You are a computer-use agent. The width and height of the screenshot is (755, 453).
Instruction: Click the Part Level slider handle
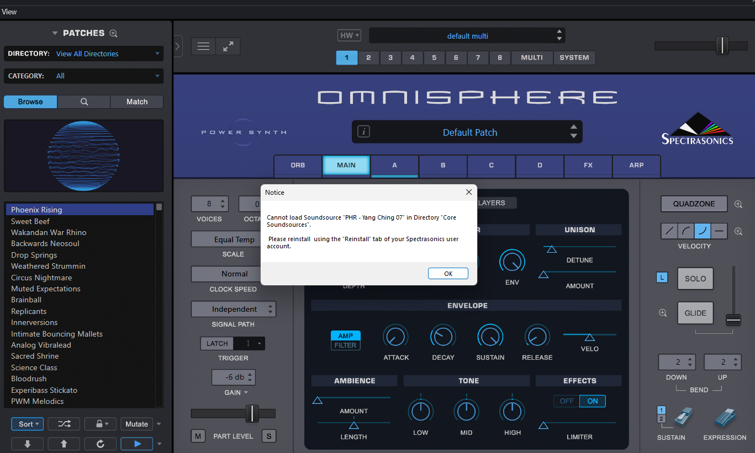tap(252, 413)
